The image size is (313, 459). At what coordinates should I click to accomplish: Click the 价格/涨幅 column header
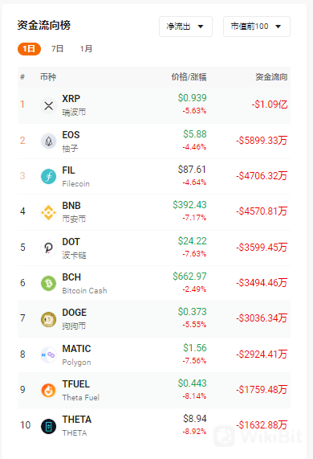(x=189, y=77)
